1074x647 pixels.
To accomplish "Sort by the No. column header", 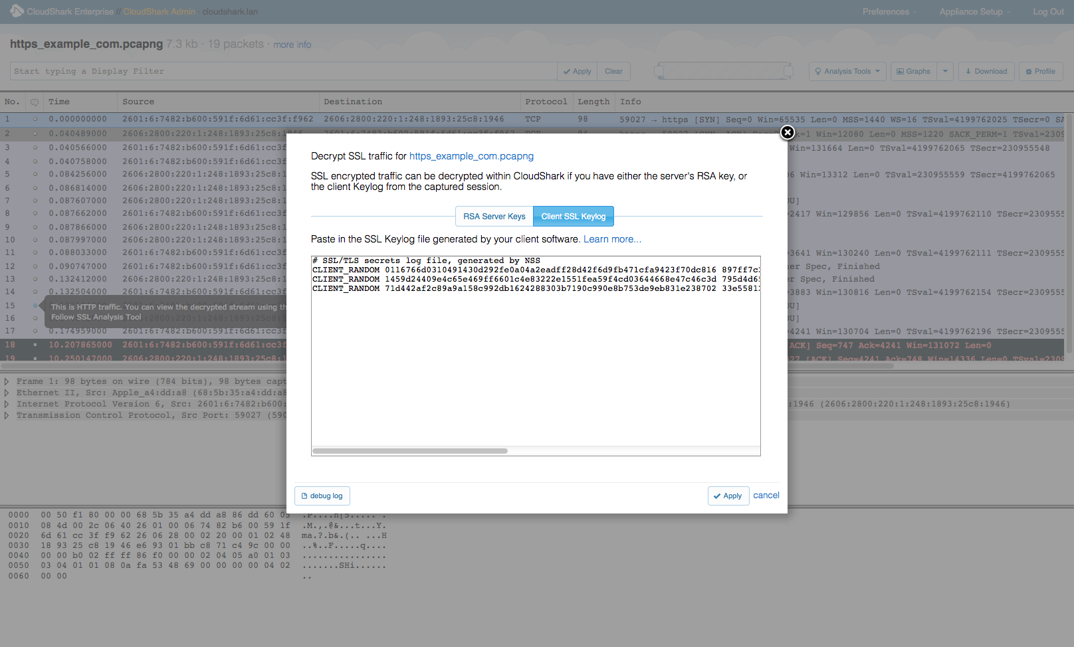I will pos(12,102).
